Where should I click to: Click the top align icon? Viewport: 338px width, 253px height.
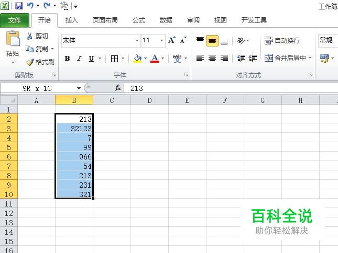click(x=200, y=40)
